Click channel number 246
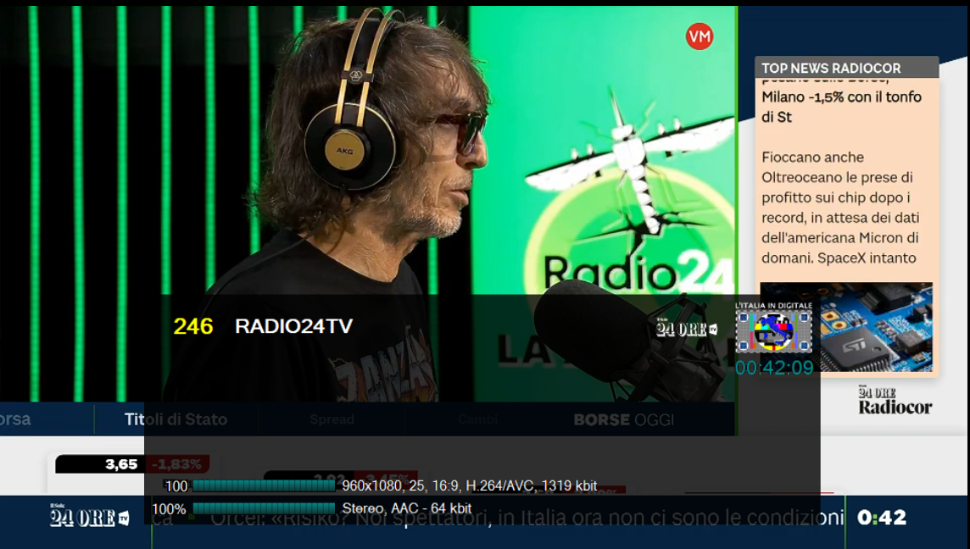Image resolution: width=970 pixels, height=549 pixels. tap(193, 326)
